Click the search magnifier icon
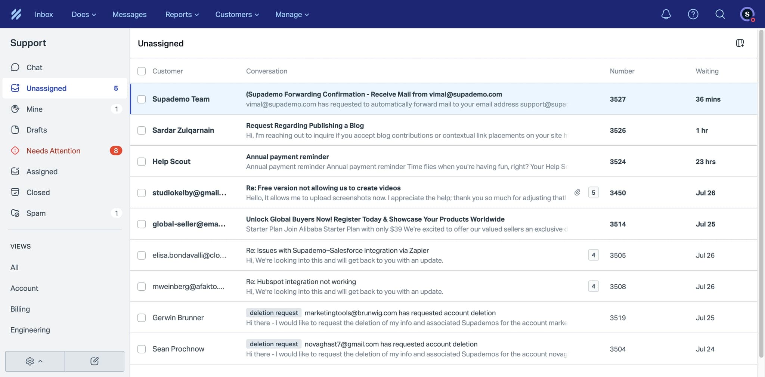765x377 pixels. point(720,14)
